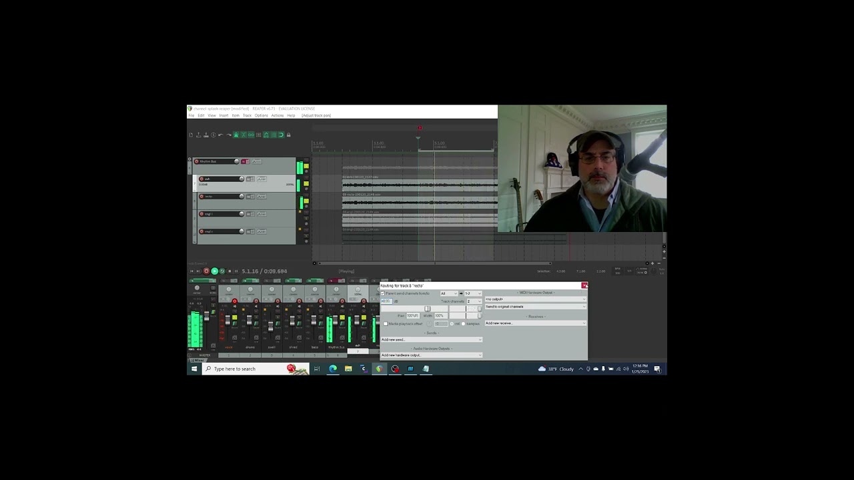Viewport: 854px width, 480px height.
Task: Click the green Play button in transport
Action: [x=215, y=271]
